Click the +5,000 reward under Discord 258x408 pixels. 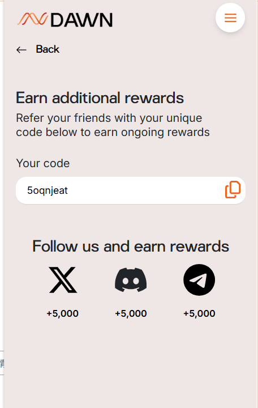(x=131, y=313)
